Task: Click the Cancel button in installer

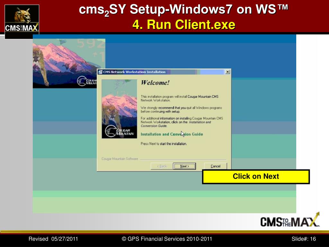Action: coord(216,166)
